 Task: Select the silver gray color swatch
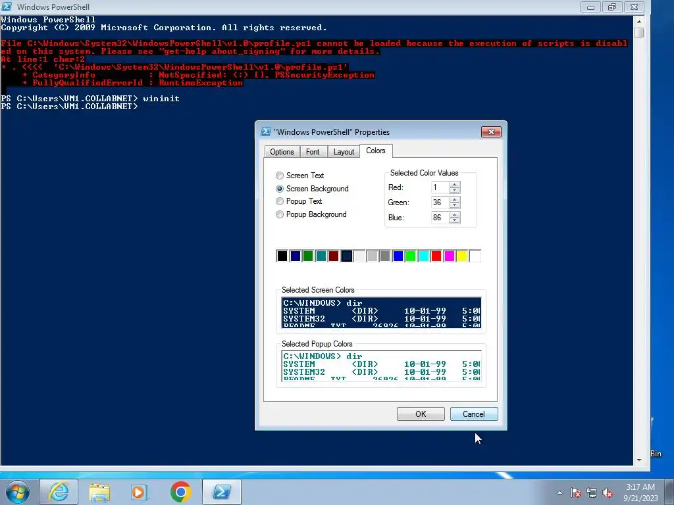tap(373, 256)
